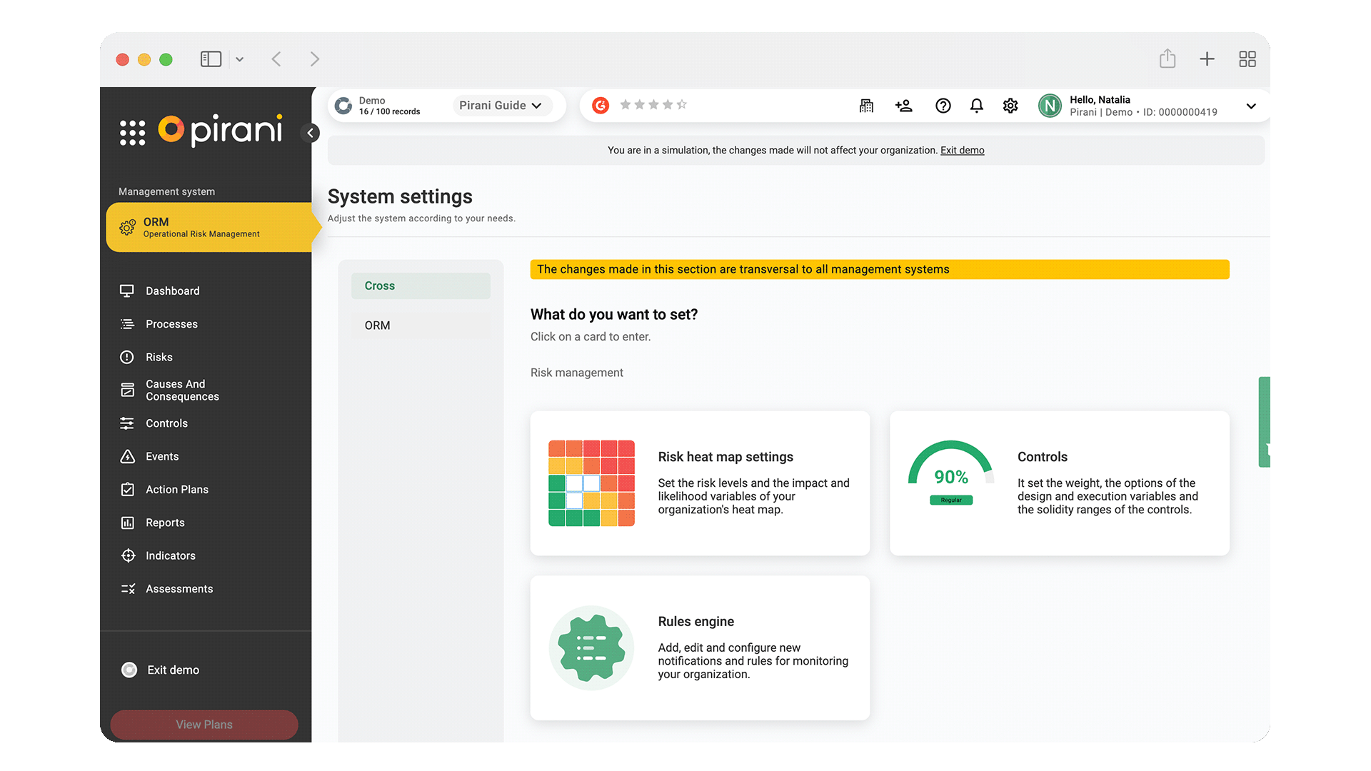
Task: Expand the Pirani Guide dropdown
Action: pos(501,106)
